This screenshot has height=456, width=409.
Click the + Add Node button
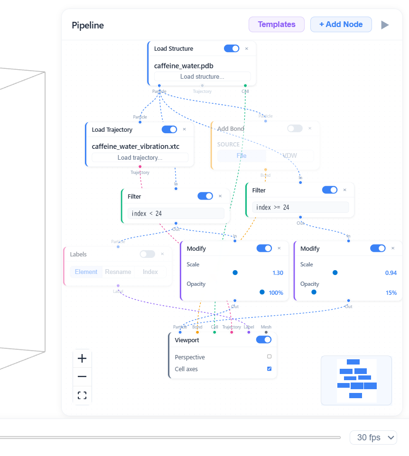pos(341,24)
